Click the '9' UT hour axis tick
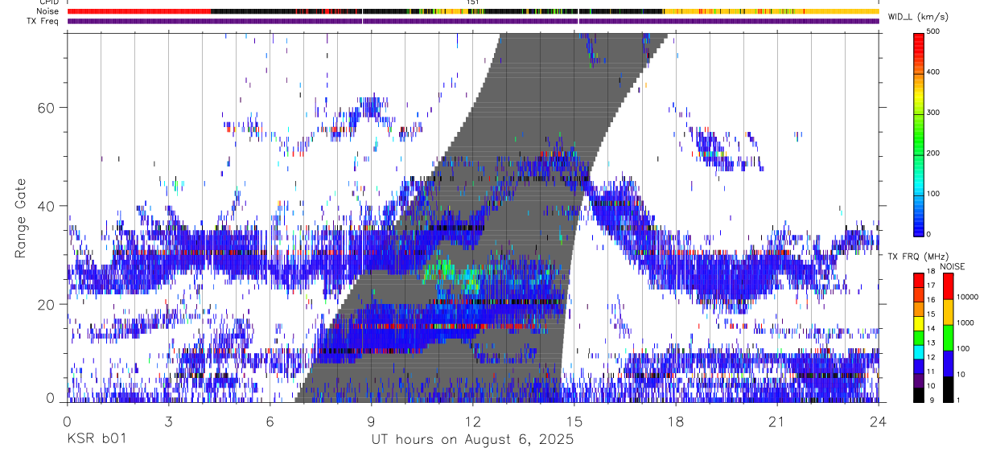Screen dimensions: 988x456 (x=372, y=421)
